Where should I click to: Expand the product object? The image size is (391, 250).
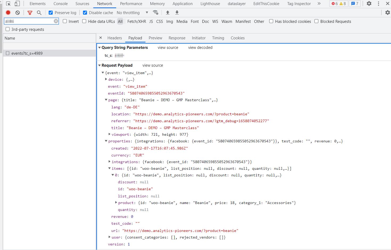tap(116, 202)
